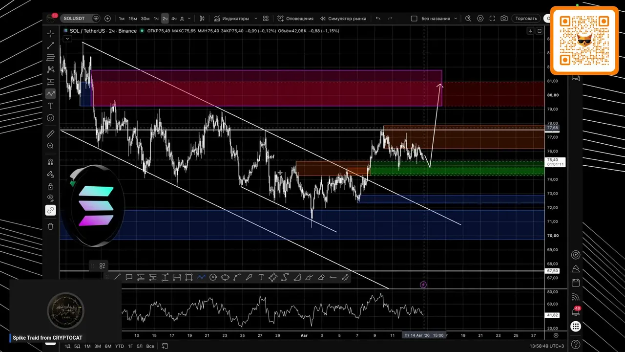Viewport: 625px width, 352px height.
Task: Select the ruler measure tool
Action: tap(51, 134)
